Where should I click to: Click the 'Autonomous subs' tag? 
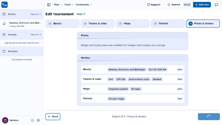point(139,79)
